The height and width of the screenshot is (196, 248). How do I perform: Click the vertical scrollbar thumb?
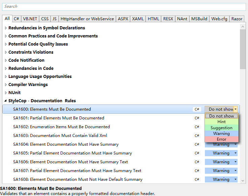tap(243, 49)
